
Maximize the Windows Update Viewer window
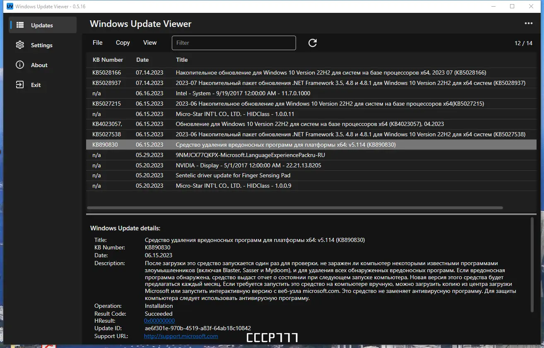point(512,6)
